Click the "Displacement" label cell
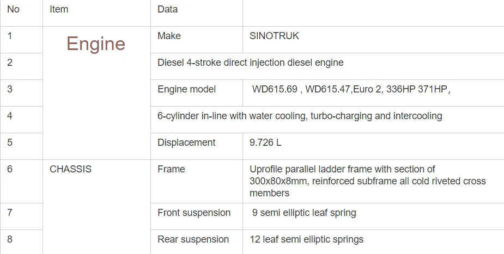The width and height of the screenshot is (504, 254). coord(186,143)
